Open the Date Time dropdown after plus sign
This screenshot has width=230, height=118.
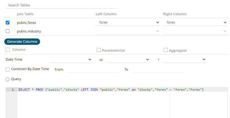coord(185,59)
